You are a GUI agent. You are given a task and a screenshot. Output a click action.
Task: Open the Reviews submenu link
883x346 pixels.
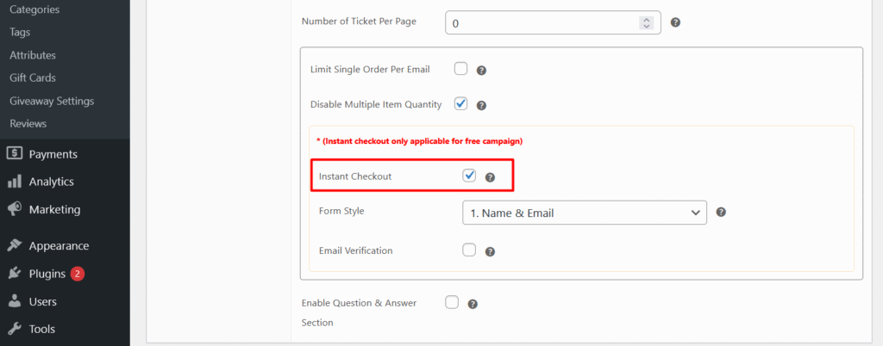point(28,123)
